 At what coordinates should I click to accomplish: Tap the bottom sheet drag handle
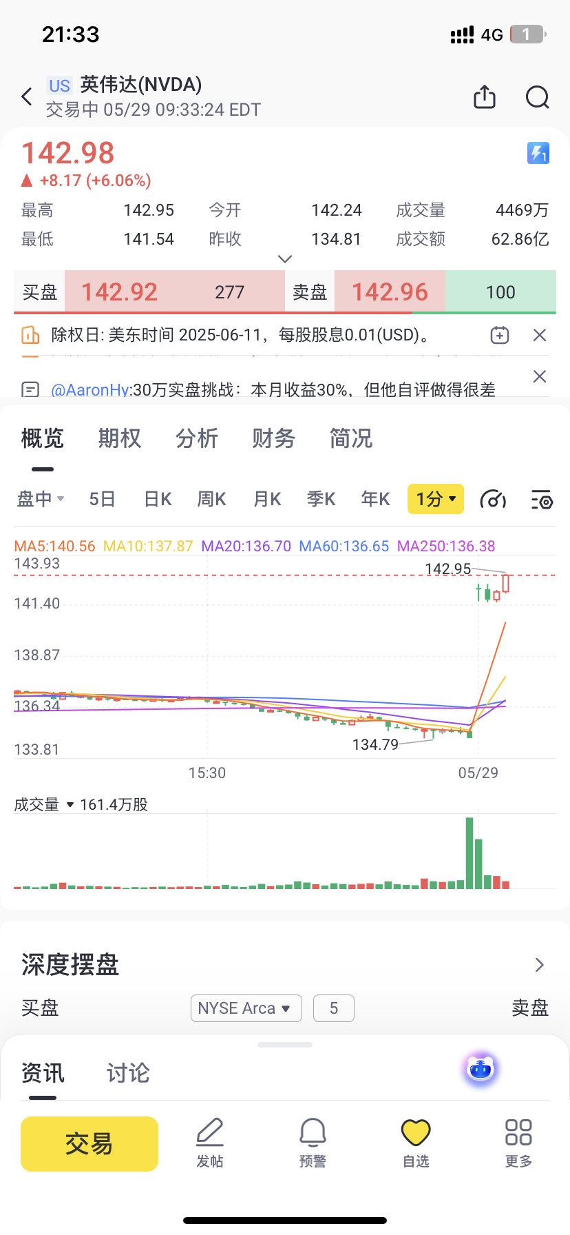pos(285,1045)
